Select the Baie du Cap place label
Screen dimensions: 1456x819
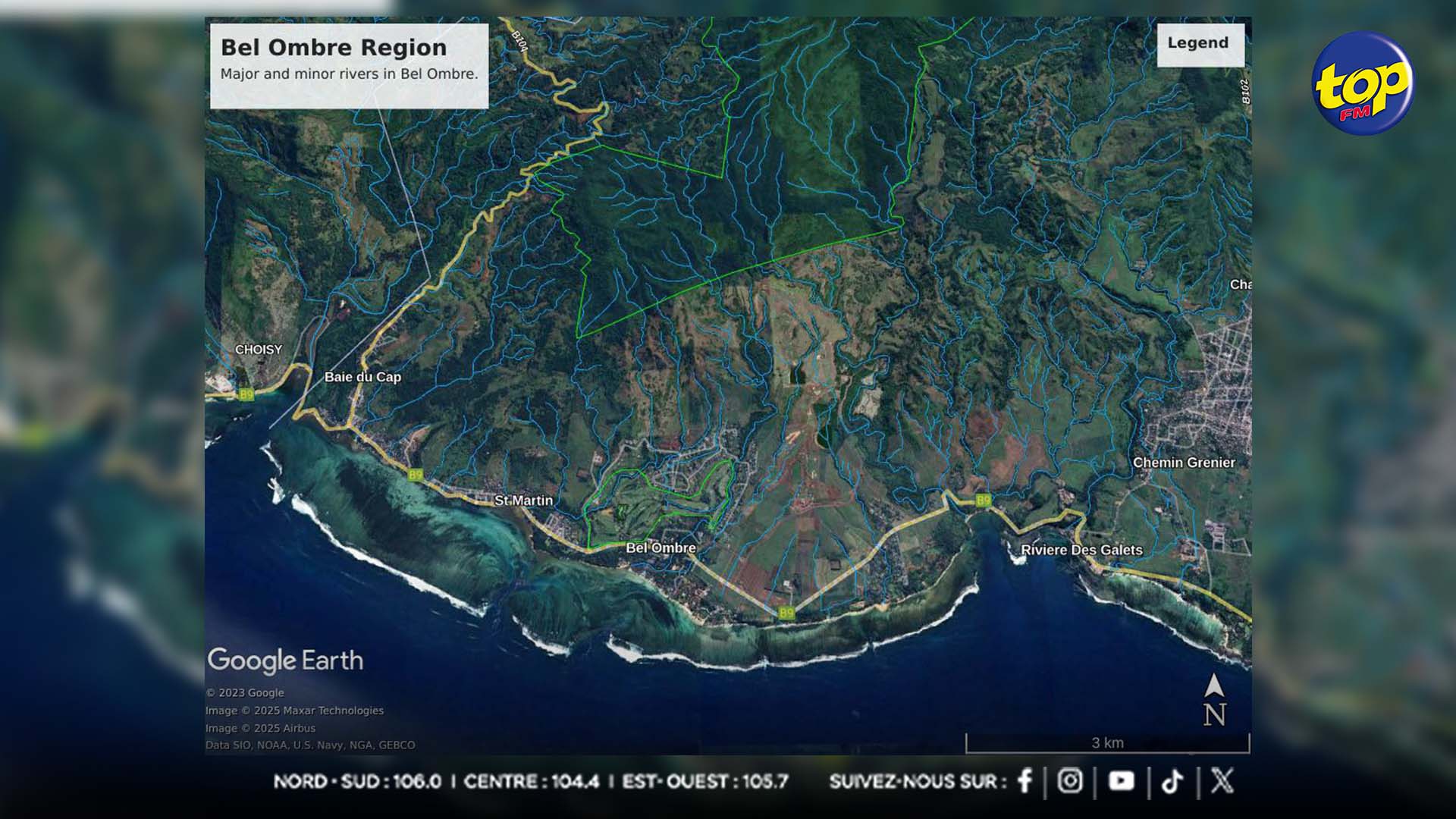pyautogui.click(x=362, y=377)
